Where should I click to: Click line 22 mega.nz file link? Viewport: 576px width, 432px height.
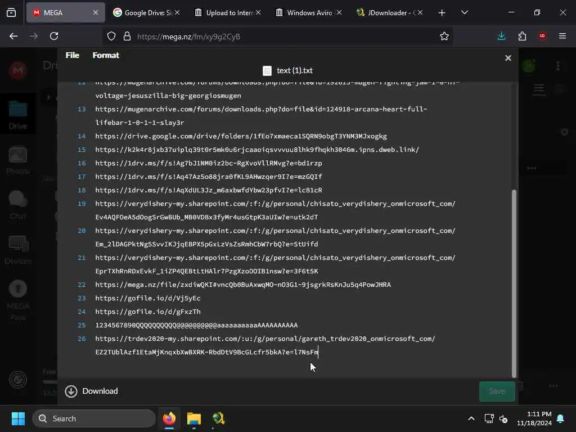(x=243, y=285)
